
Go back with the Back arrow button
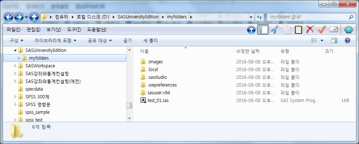[8, 17]
